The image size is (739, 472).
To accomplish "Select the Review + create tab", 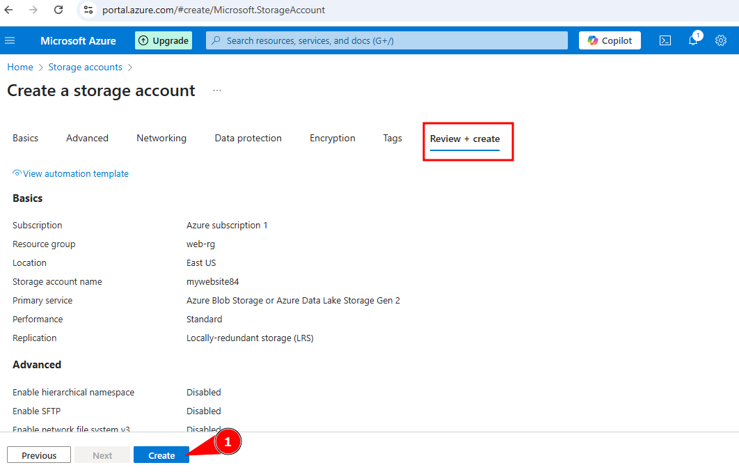I will 465,139.
